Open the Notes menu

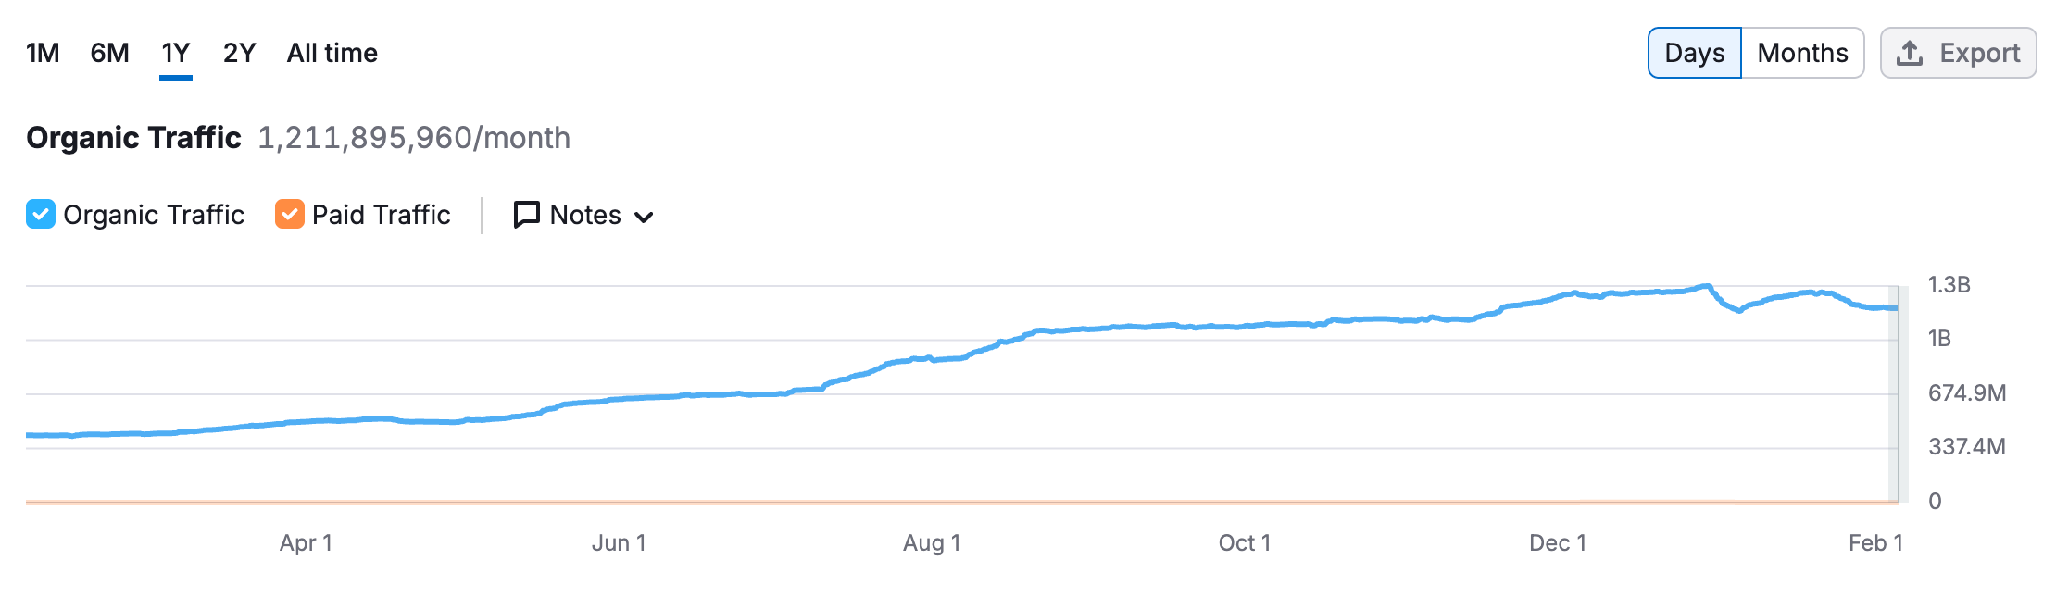pos(584,215)
